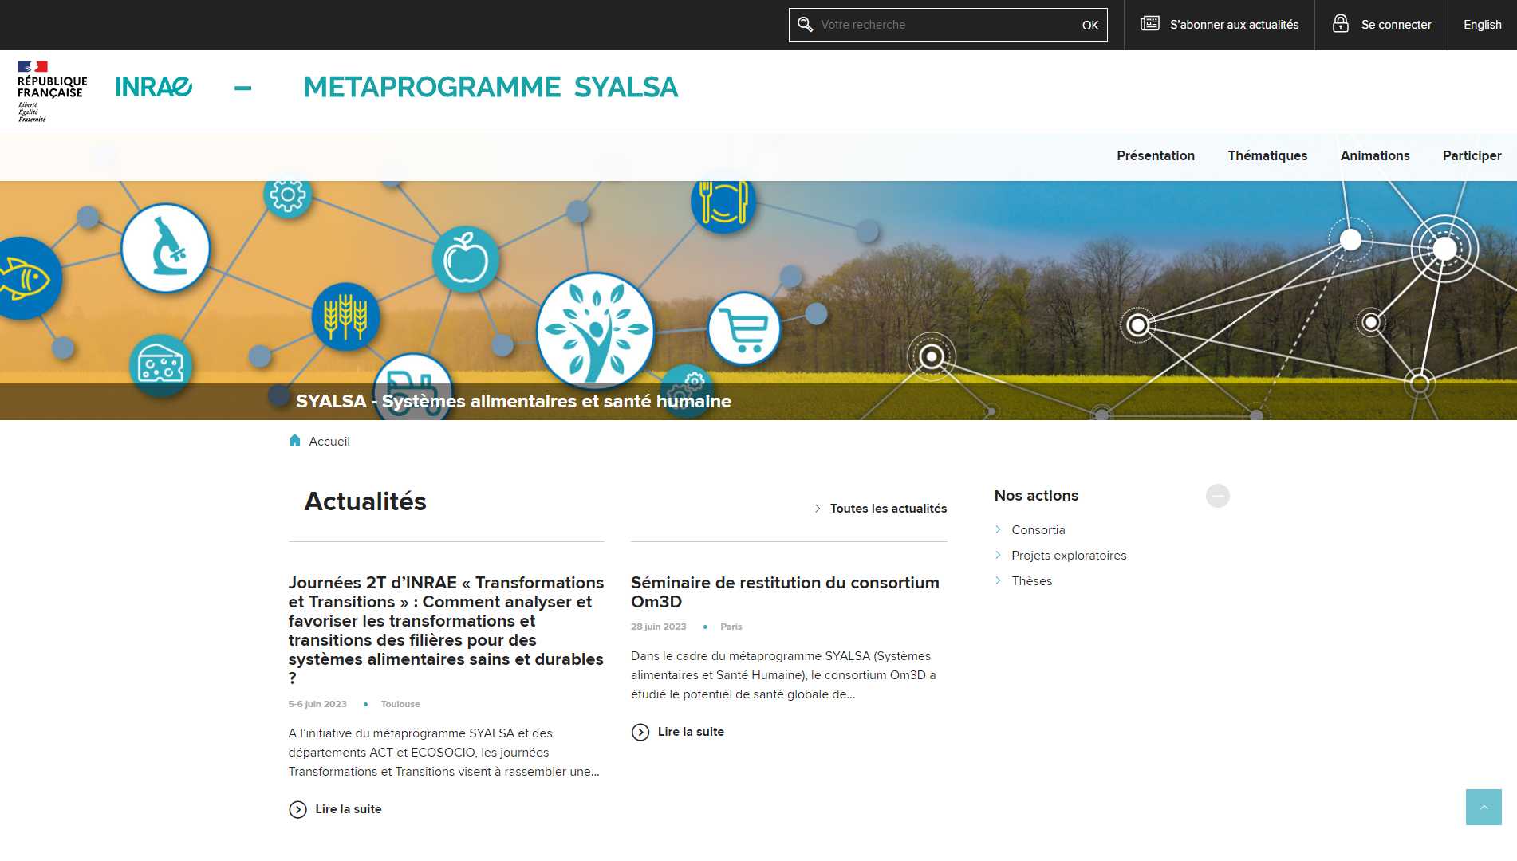Click the 'Actualités' heading

[365, 501]
